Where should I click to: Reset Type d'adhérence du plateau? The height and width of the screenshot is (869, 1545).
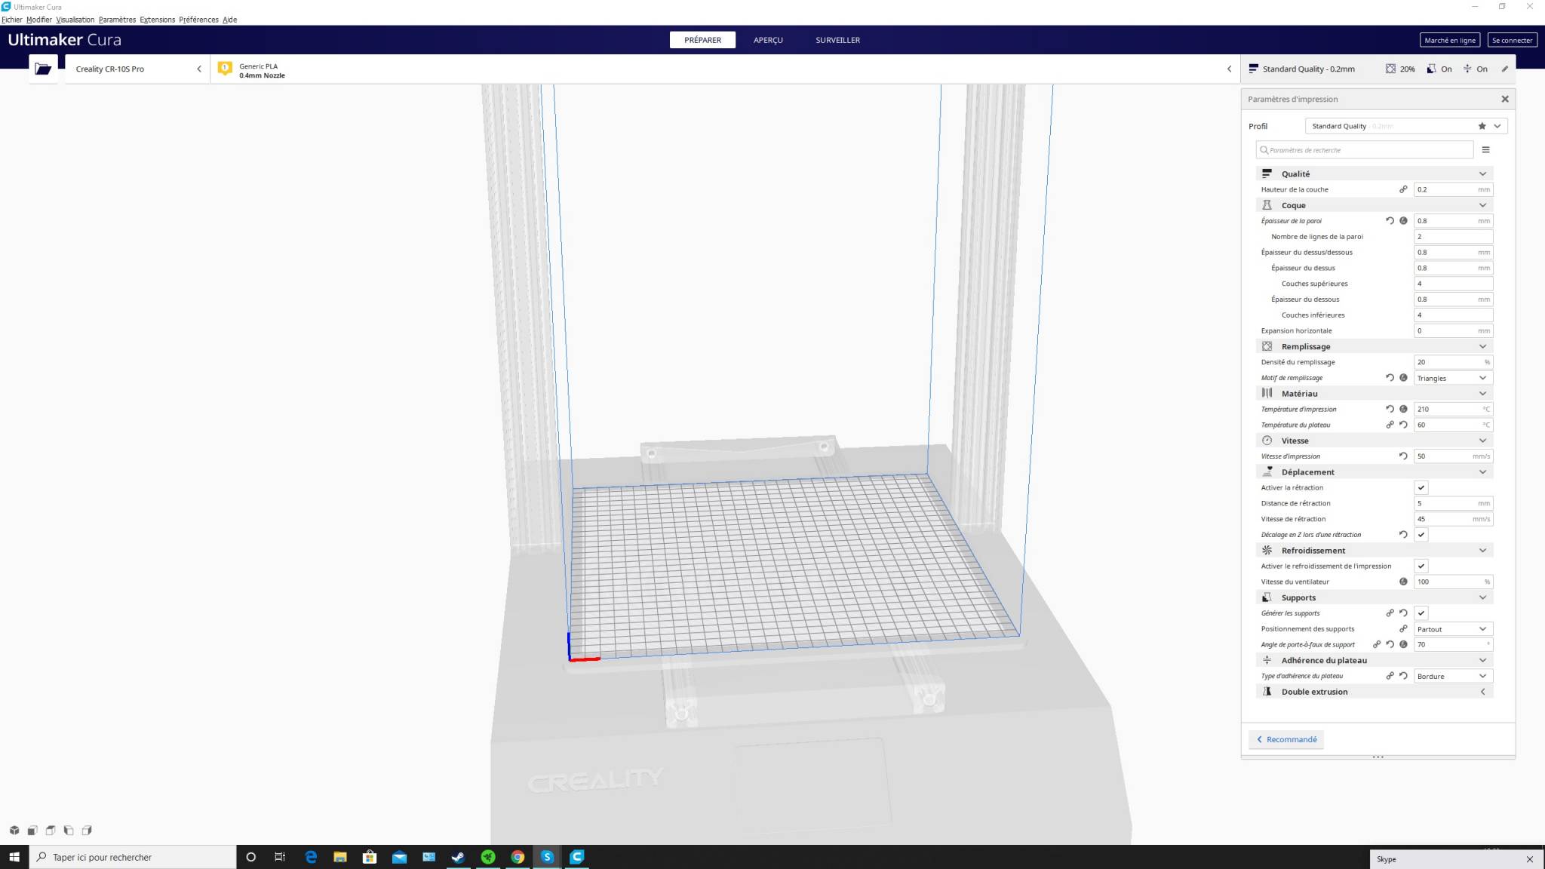tap(1403, 676)
